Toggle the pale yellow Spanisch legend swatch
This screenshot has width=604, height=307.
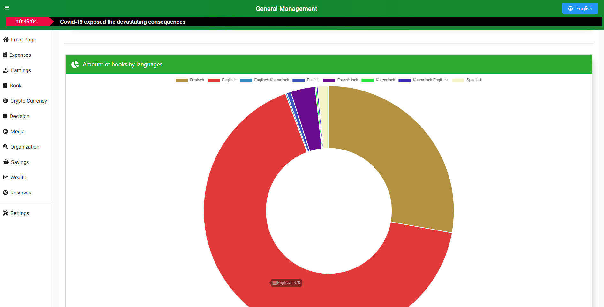click(x=458, y=80)
